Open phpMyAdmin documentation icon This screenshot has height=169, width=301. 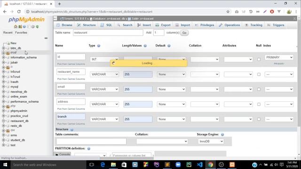[x=24, y=27]
